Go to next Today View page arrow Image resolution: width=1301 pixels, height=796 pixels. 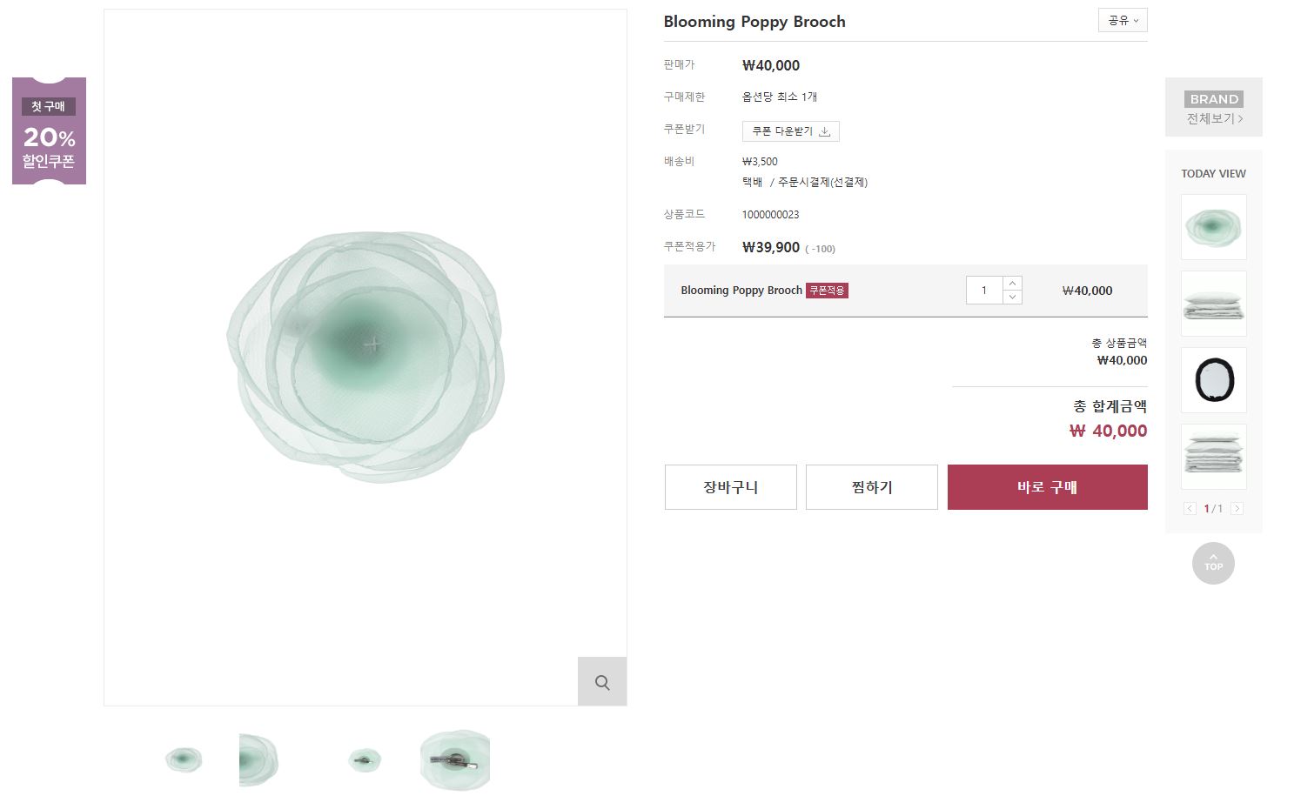click(1237, 509)
